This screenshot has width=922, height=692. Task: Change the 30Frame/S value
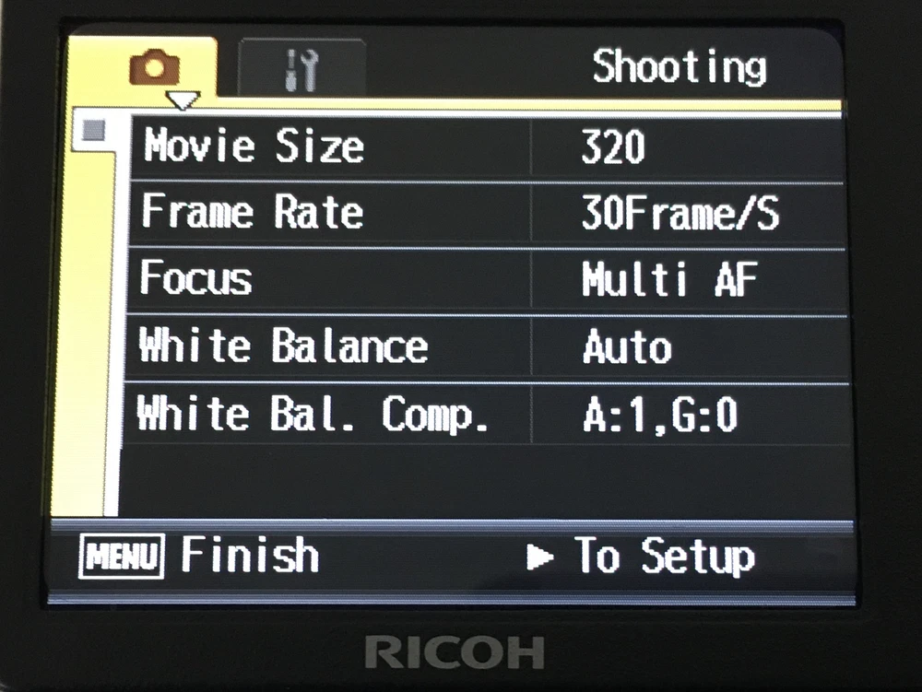coord(680,213)
